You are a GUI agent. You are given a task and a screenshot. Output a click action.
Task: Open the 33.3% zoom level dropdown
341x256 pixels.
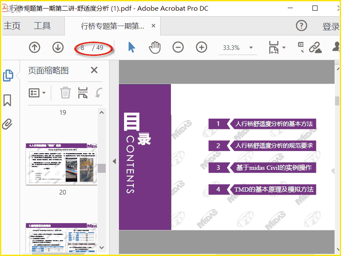[251, 47]
